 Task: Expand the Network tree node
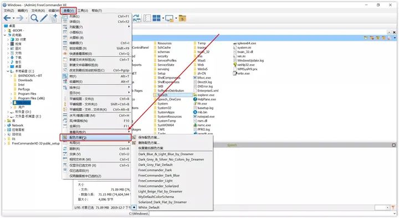pos(5,125)
